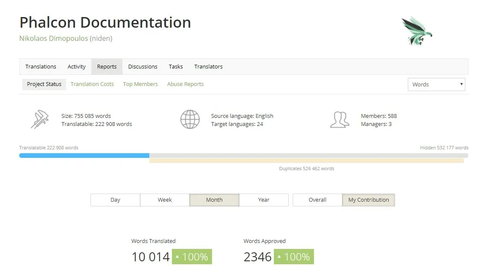
Task: Click the beige duplicates bar
Action: tap(307, 160)
